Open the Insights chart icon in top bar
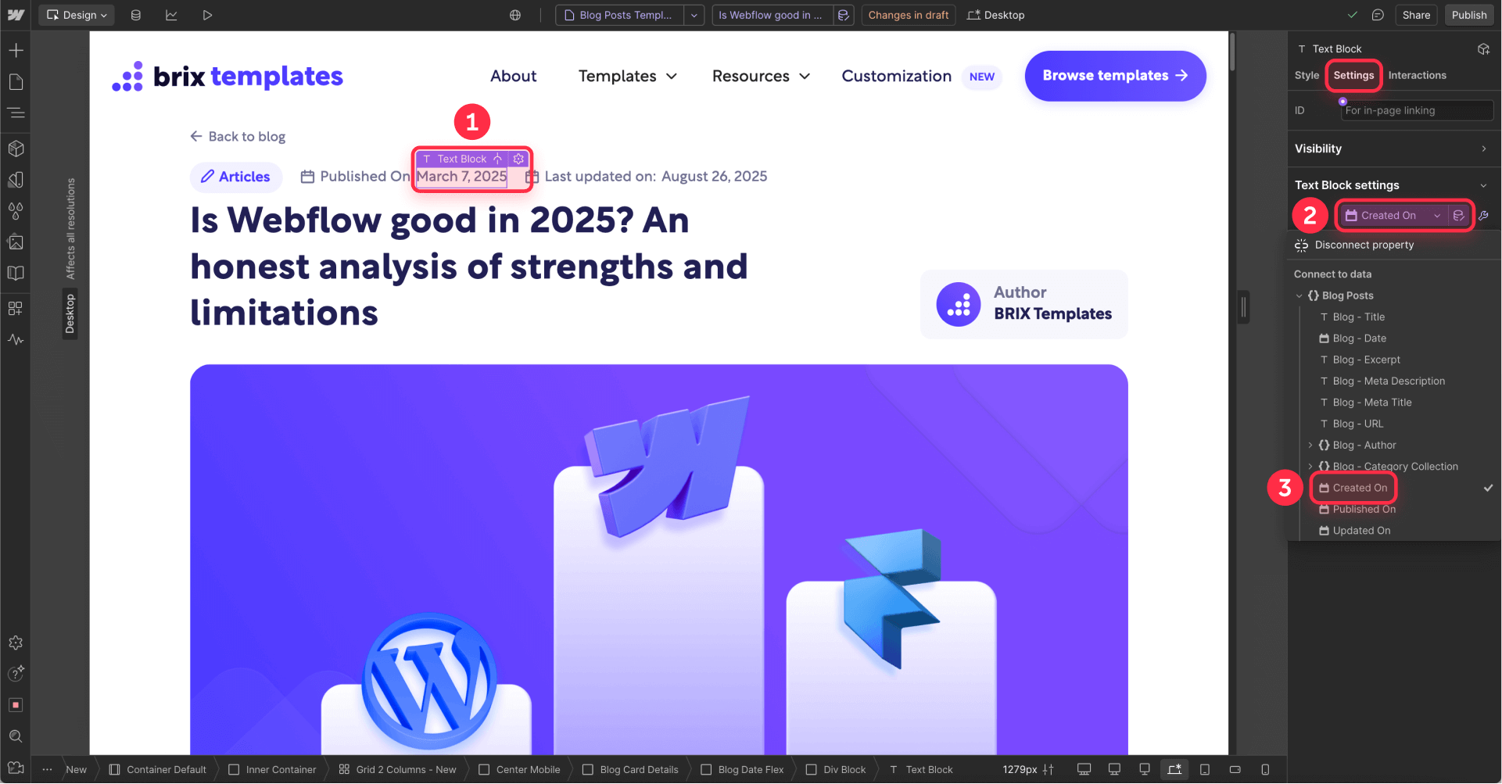Viewport: 1502px width, 784px height. pyautogui.click(x=171, y=15)
